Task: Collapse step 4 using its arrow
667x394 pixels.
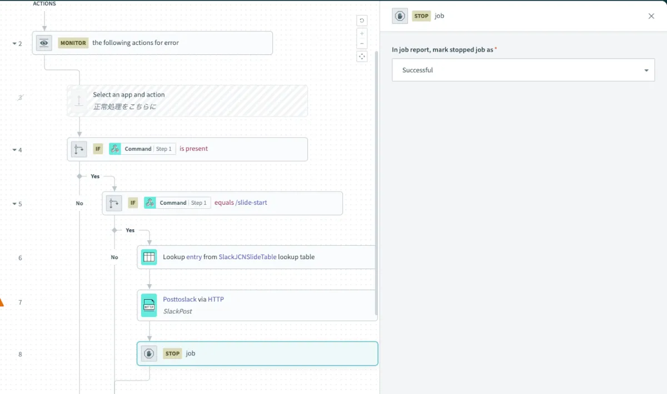Action: coord(14,149)
